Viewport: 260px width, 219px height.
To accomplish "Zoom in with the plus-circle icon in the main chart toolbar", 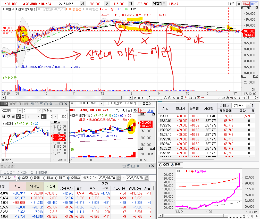I will pyautogui.click(x=170, y=98).
